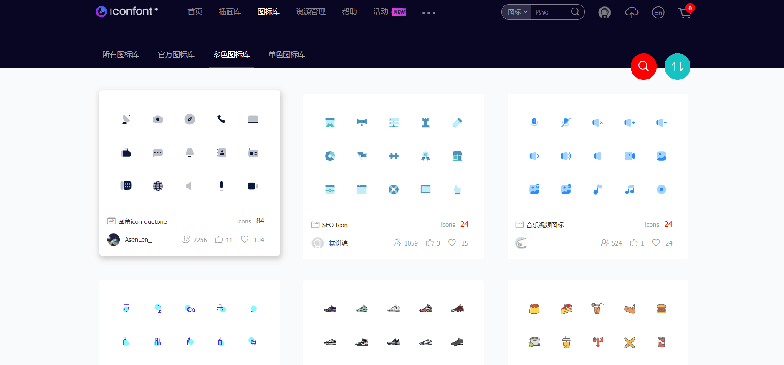Image resolution: width=784 pixels, height=365 pixels.
Task: Click the cloud upload icon
Action: (x=631, y=13)
